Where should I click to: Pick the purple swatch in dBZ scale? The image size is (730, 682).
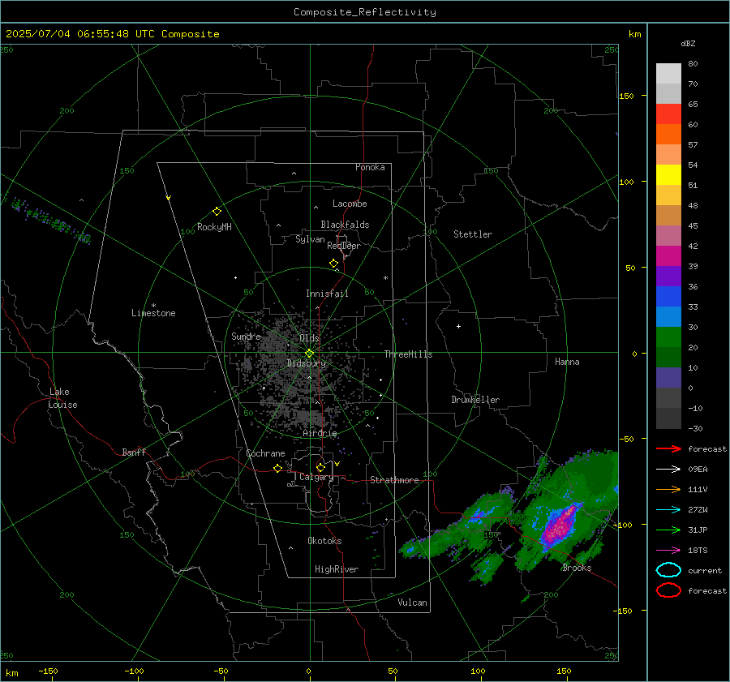coord(668,276)
